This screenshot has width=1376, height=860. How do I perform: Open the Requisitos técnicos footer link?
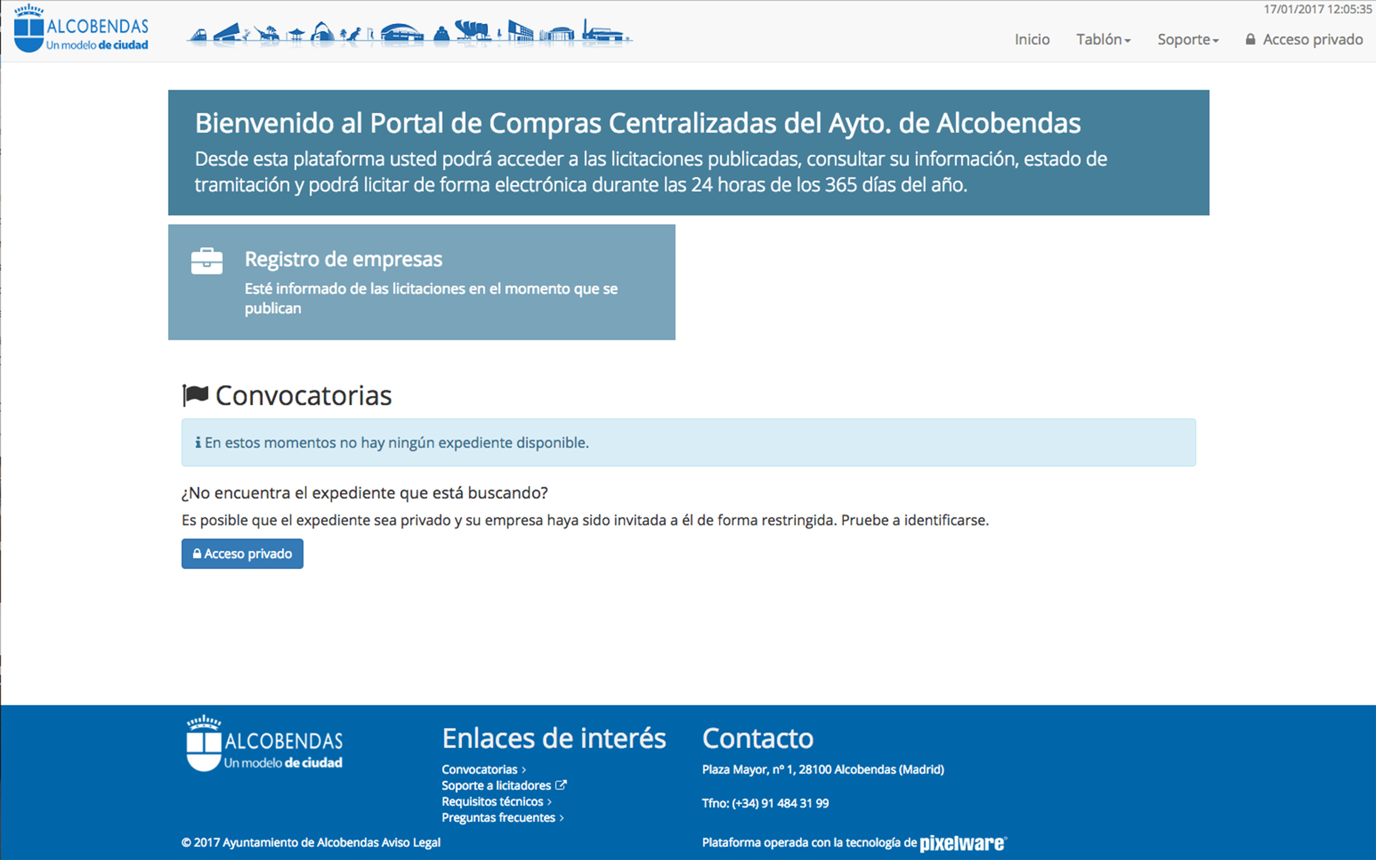point(492,801)
